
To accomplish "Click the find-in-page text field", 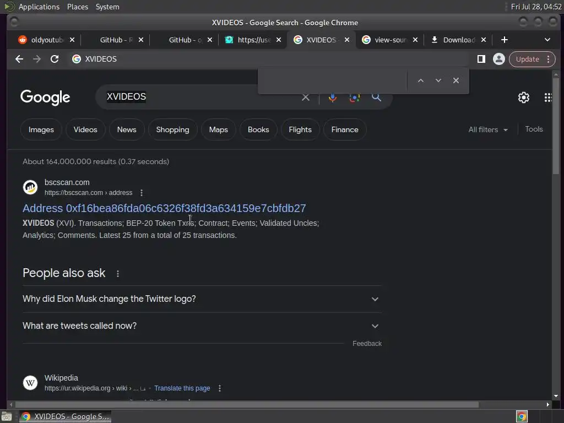I will click(333, 80).
